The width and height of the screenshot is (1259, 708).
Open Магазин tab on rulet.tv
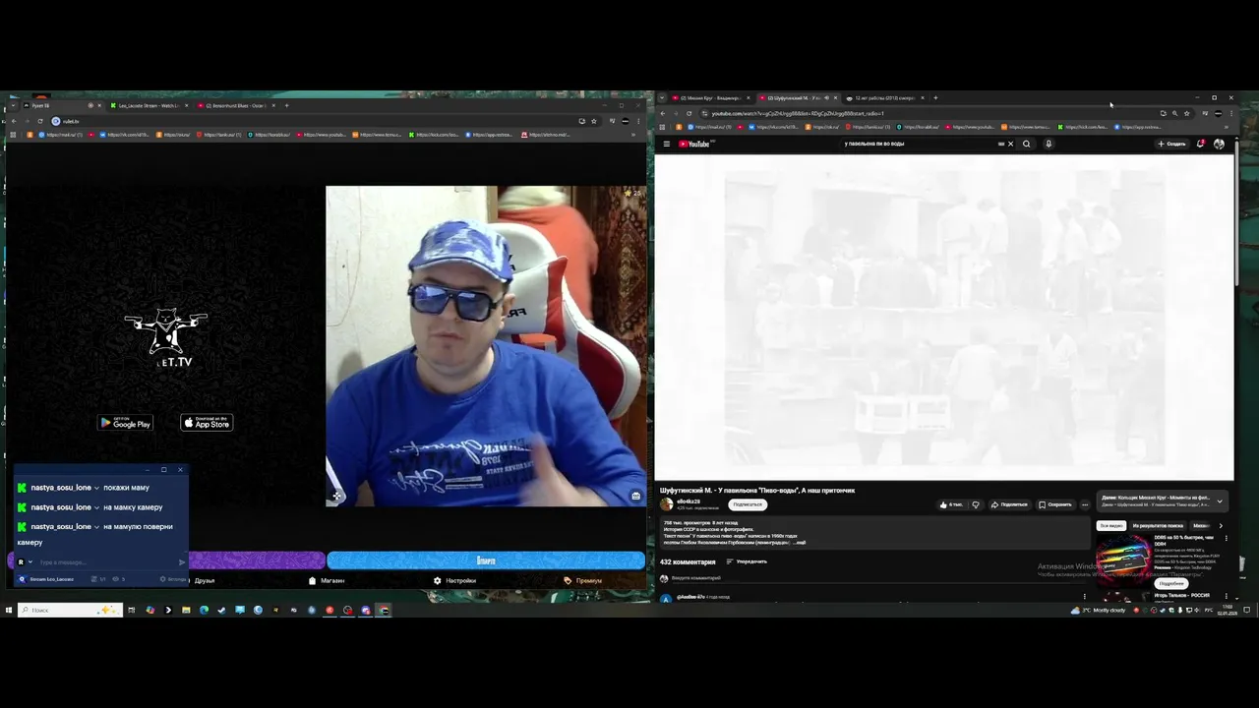click(327, 580)
